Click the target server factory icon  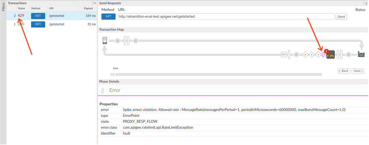pyautogui.click(x=361, y=54)
